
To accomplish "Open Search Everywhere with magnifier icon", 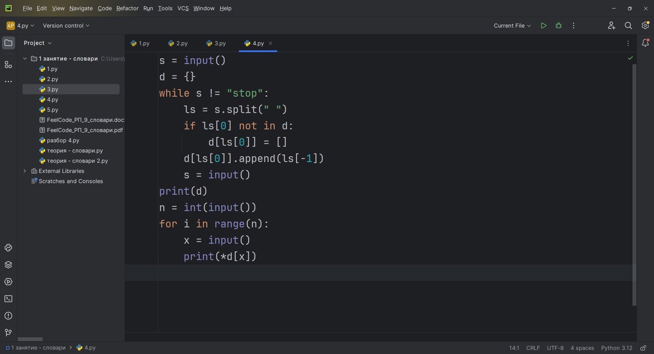I will (628, 25).
